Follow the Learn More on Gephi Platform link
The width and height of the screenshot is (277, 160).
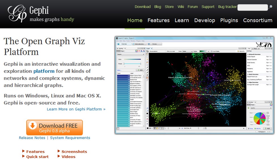(x=76, y=109)
